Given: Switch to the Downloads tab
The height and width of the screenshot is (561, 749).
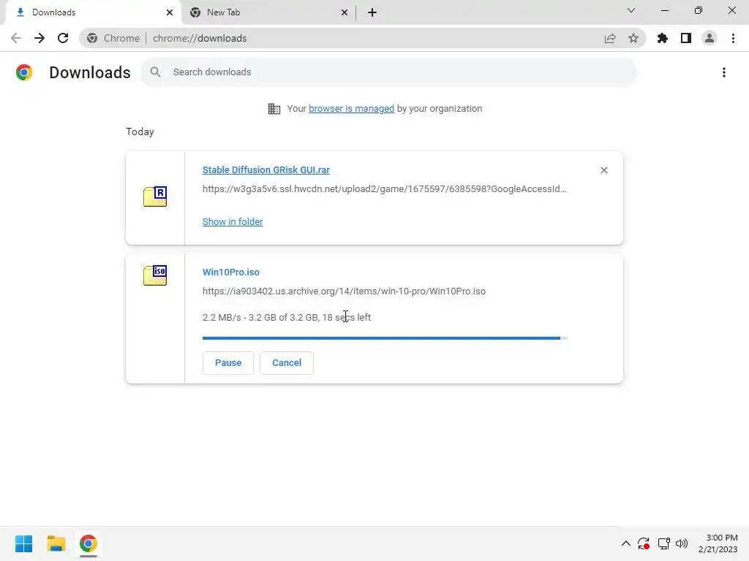Looking at the screenshot, I should coord(94,12).
